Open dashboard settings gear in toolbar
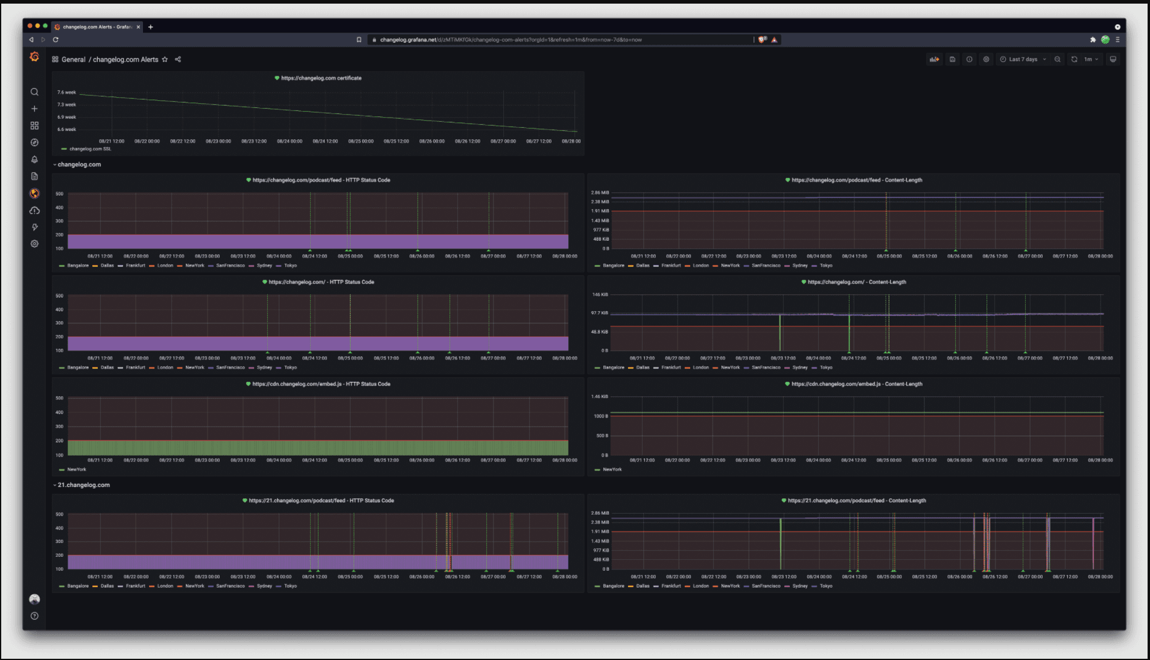 point(986,59)
